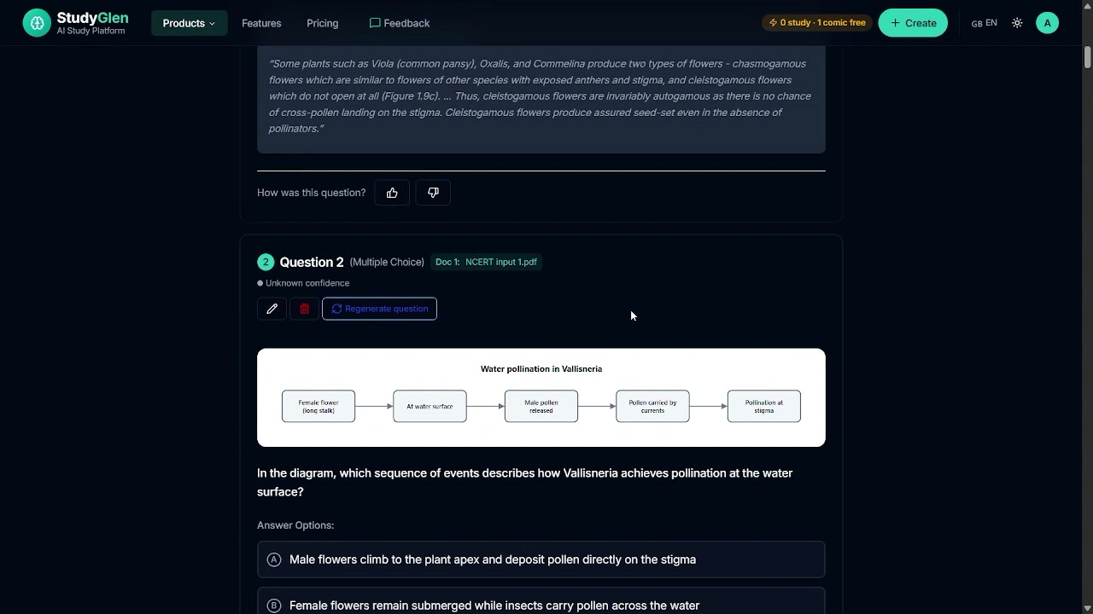Click the study and comic credits badge
1093x614 pixels.
click(817, 23)
